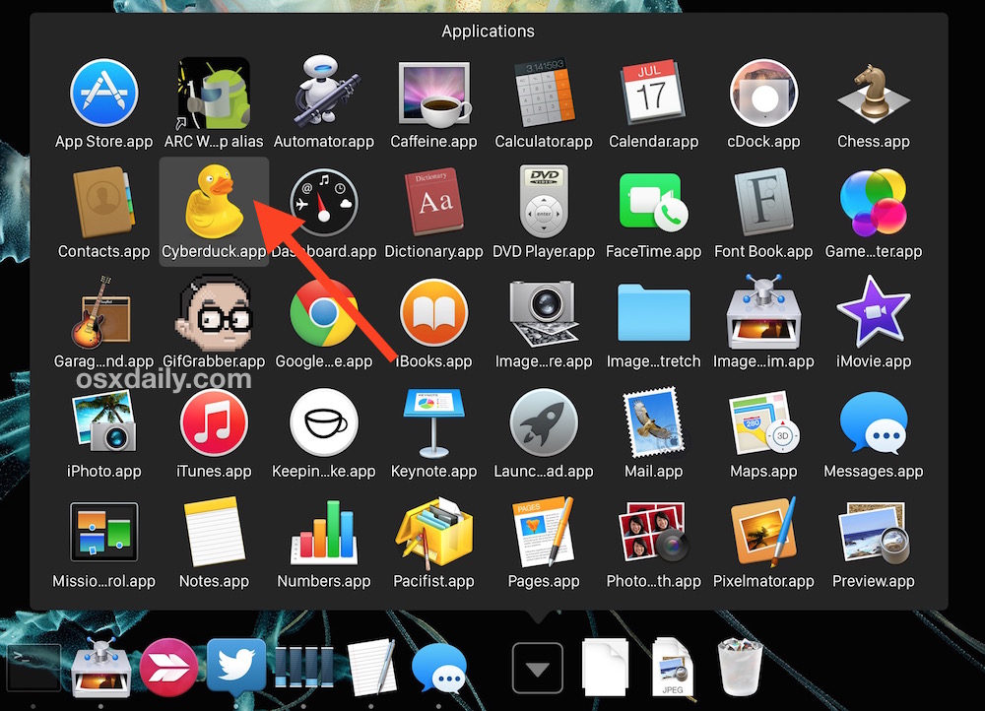Open Mail.app
Viewport: 985px width, 711px height.
[x=653, y=423]
